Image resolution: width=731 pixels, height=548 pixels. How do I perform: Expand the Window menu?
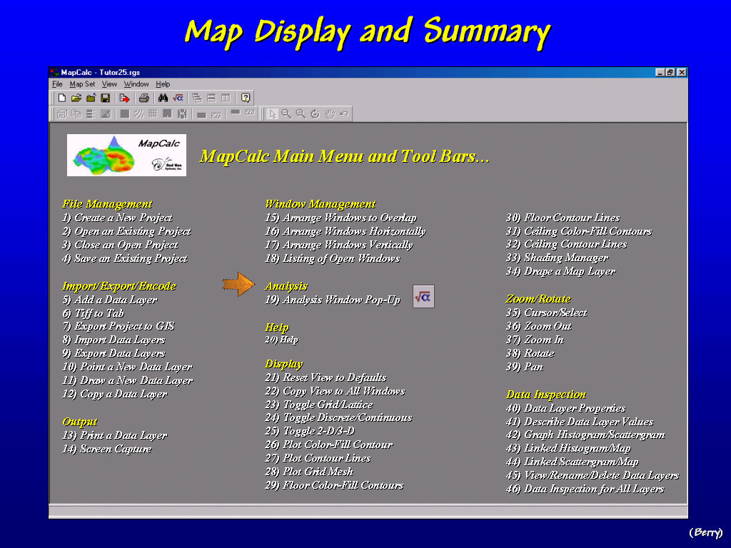click(136, 84)
